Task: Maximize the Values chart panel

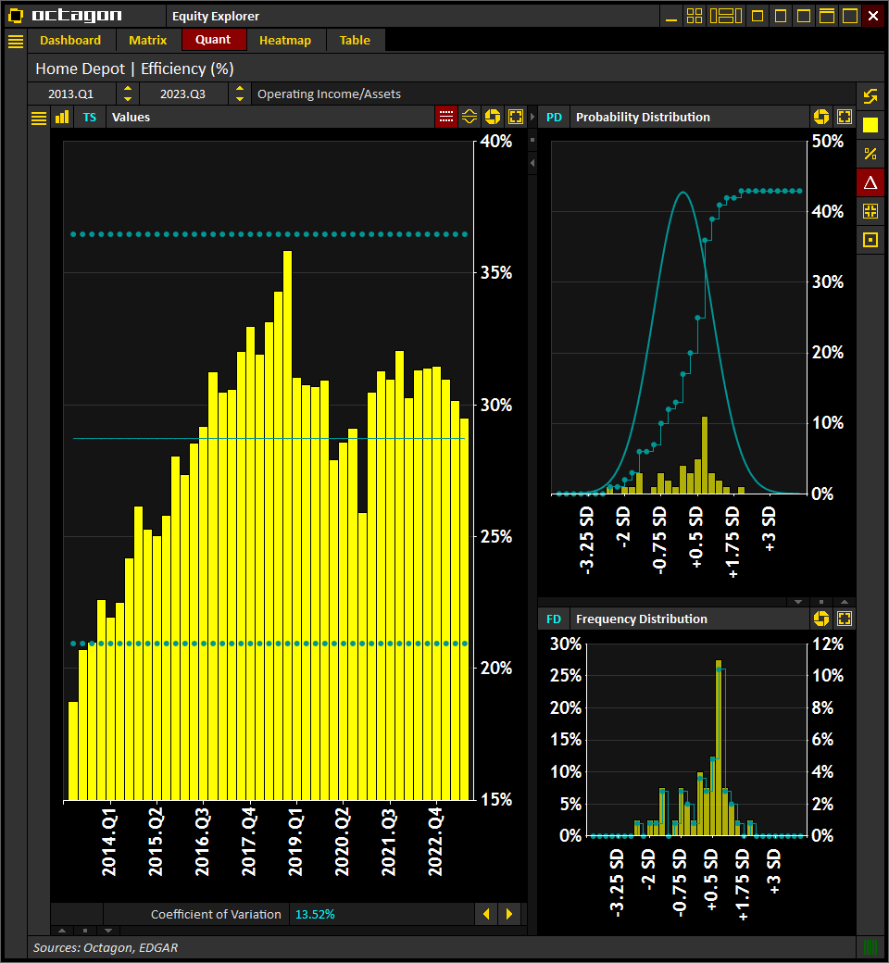Action: (516, 117)
